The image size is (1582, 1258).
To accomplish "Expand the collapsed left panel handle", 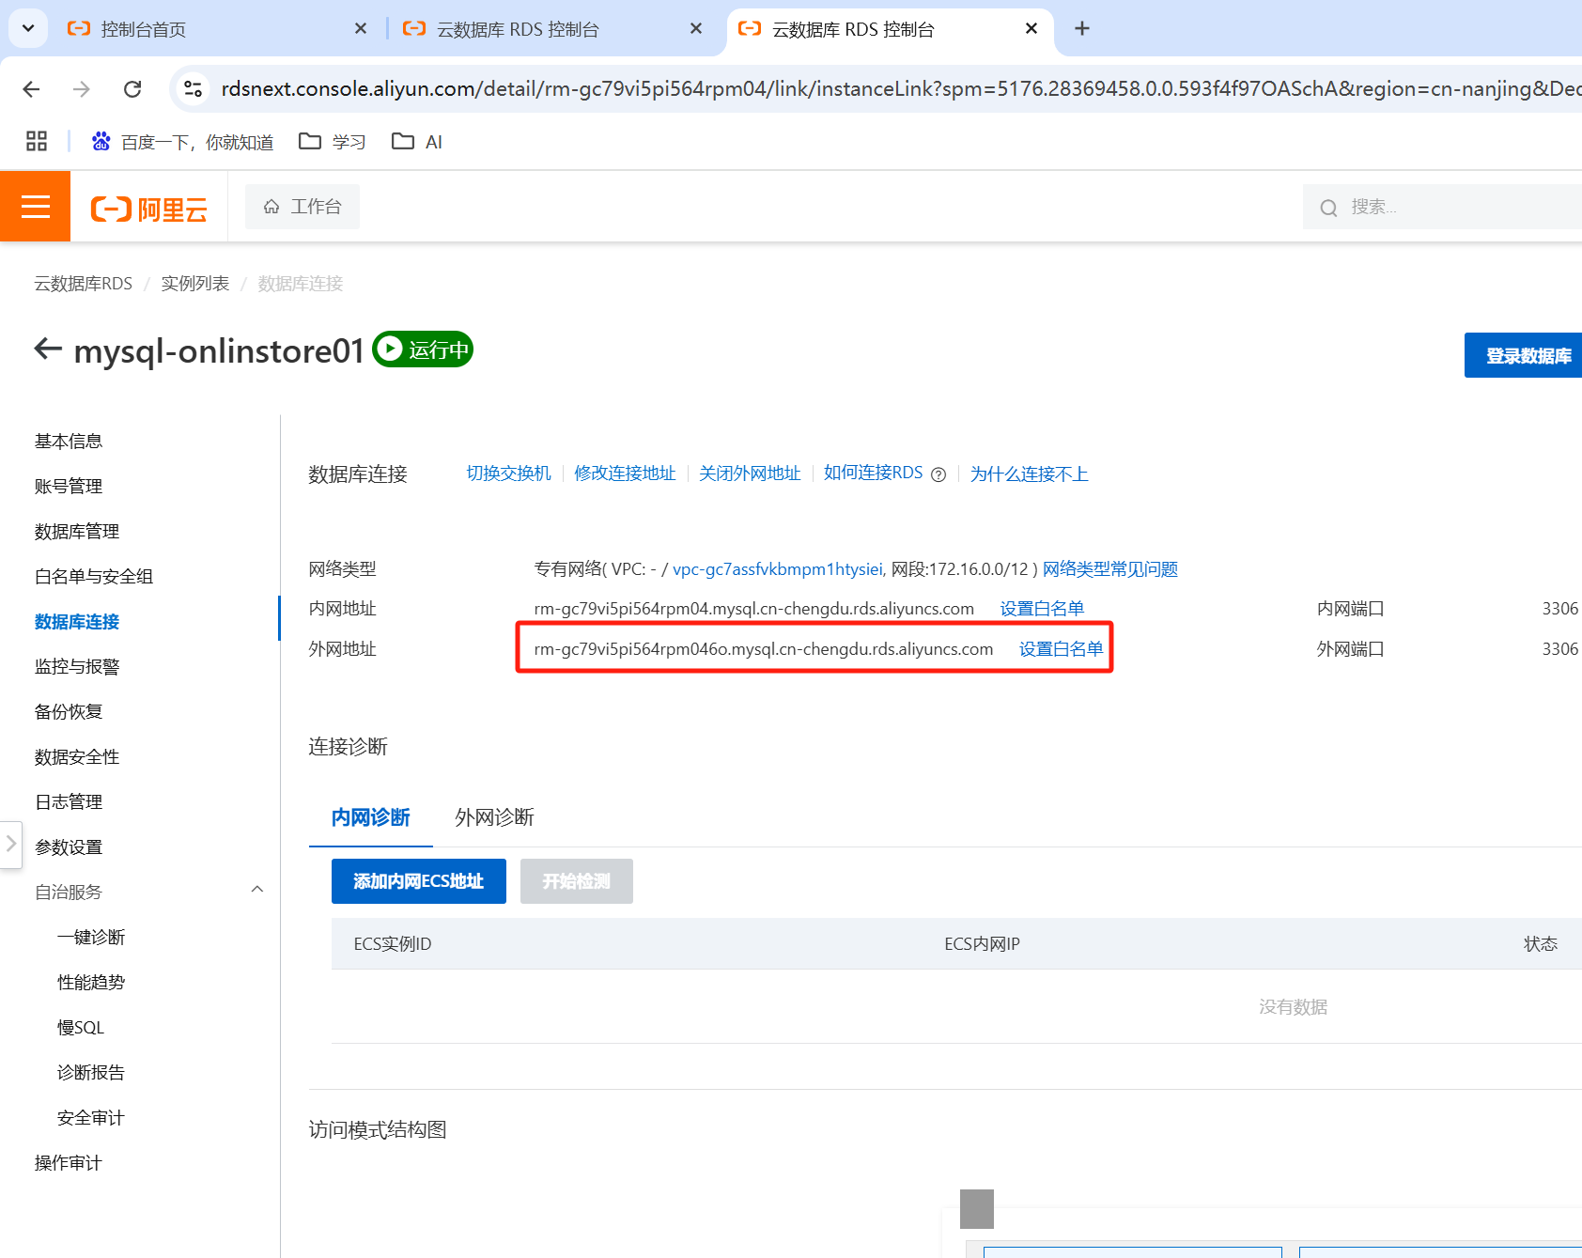I will [10, 844].
